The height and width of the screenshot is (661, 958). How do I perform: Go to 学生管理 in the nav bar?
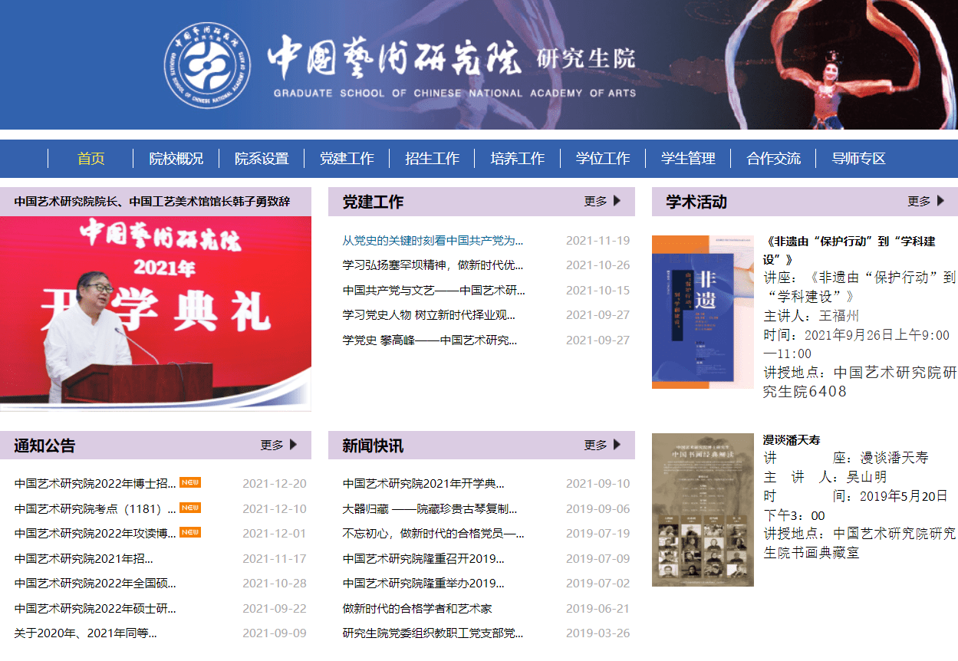click(688, 159)
